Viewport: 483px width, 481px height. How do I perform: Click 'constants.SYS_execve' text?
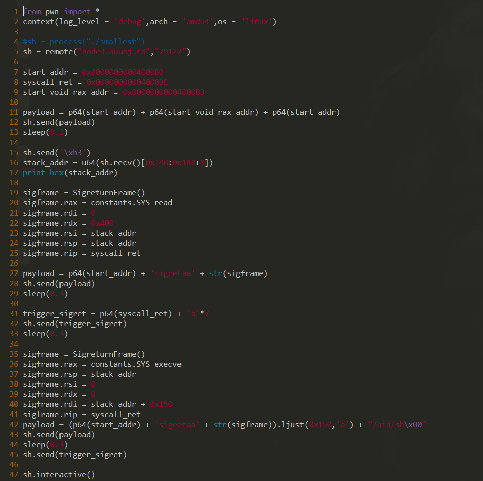tap(136, 364)
